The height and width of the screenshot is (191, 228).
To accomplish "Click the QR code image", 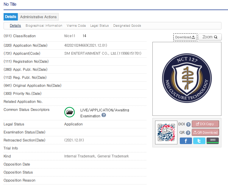I will (x=166, y=132).
